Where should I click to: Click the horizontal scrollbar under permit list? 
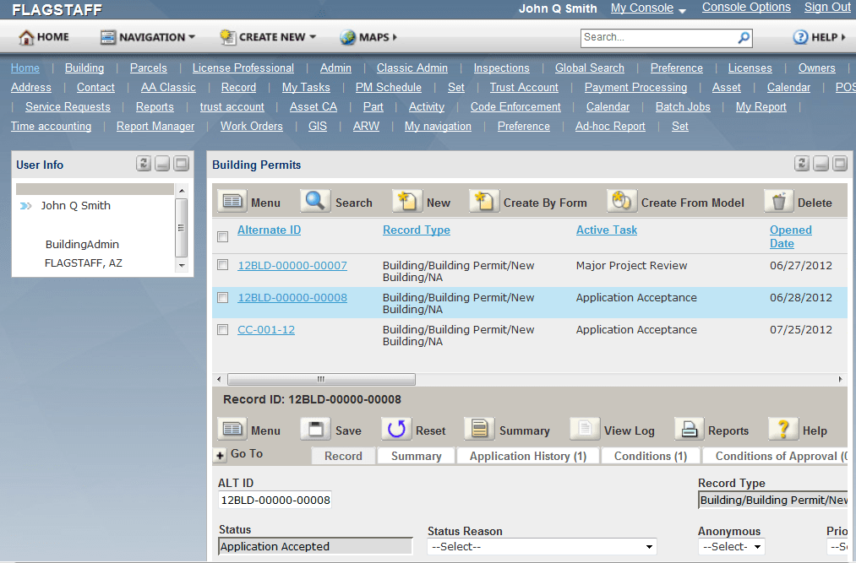click(x=321, y=380)
